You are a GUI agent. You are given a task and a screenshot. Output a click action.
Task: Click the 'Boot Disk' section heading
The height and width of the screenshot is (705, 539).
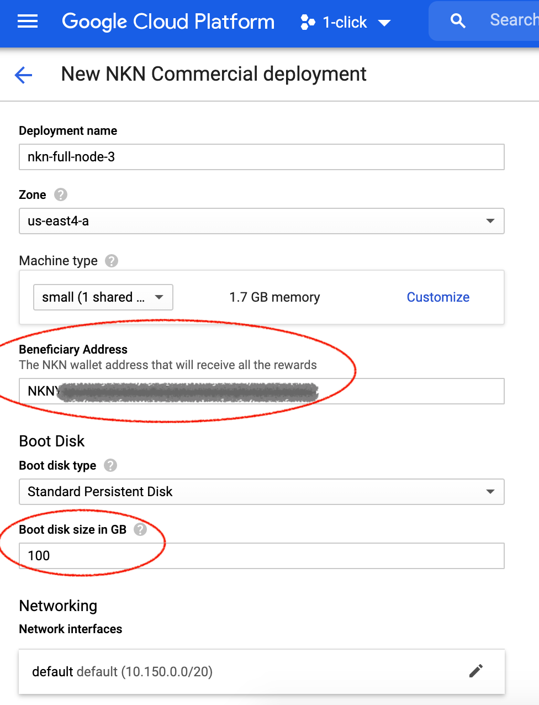click(x=52, y=441)
